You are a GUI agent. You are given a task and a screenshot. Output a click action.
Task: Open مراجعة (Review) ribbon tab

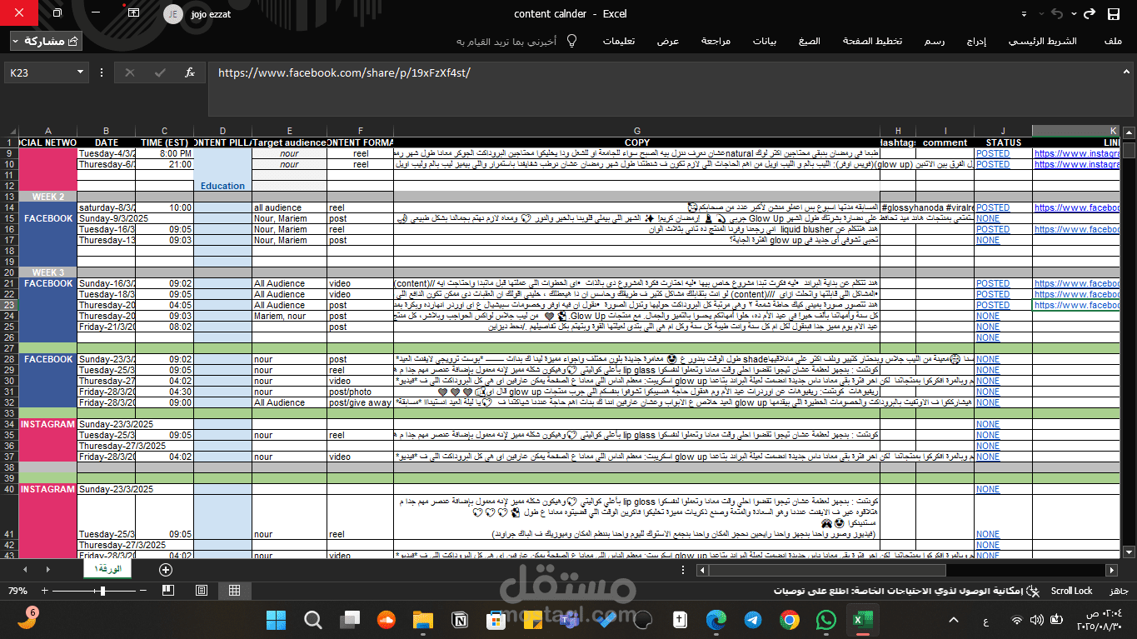click(716, 41)
